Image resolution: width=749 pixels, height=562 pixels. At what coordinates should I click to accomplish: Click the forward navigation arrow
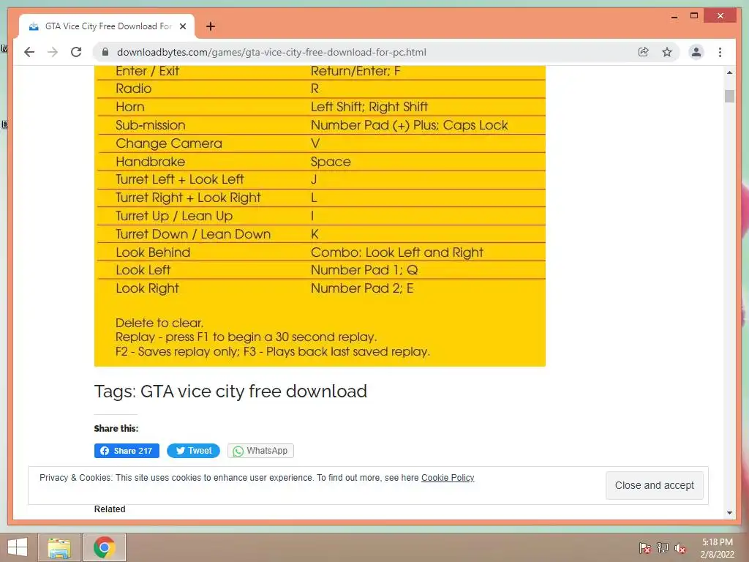[x=53, y=52]
